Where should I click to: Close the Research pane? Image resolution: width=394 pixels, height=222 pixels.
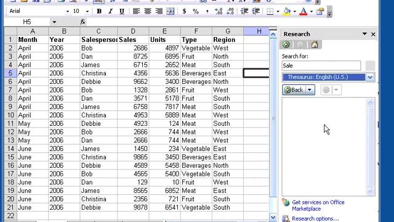[x=373, y=35]
